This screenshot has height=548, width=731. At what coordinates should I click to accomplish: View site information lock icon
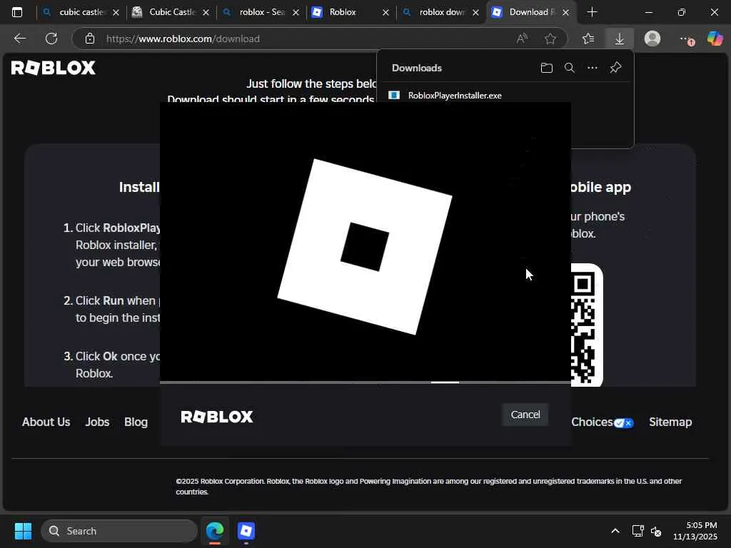[x=89, y=39]
